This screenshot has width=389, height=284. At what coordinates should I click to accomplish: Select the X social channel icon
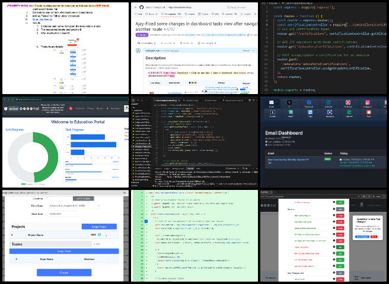point(289,102)
